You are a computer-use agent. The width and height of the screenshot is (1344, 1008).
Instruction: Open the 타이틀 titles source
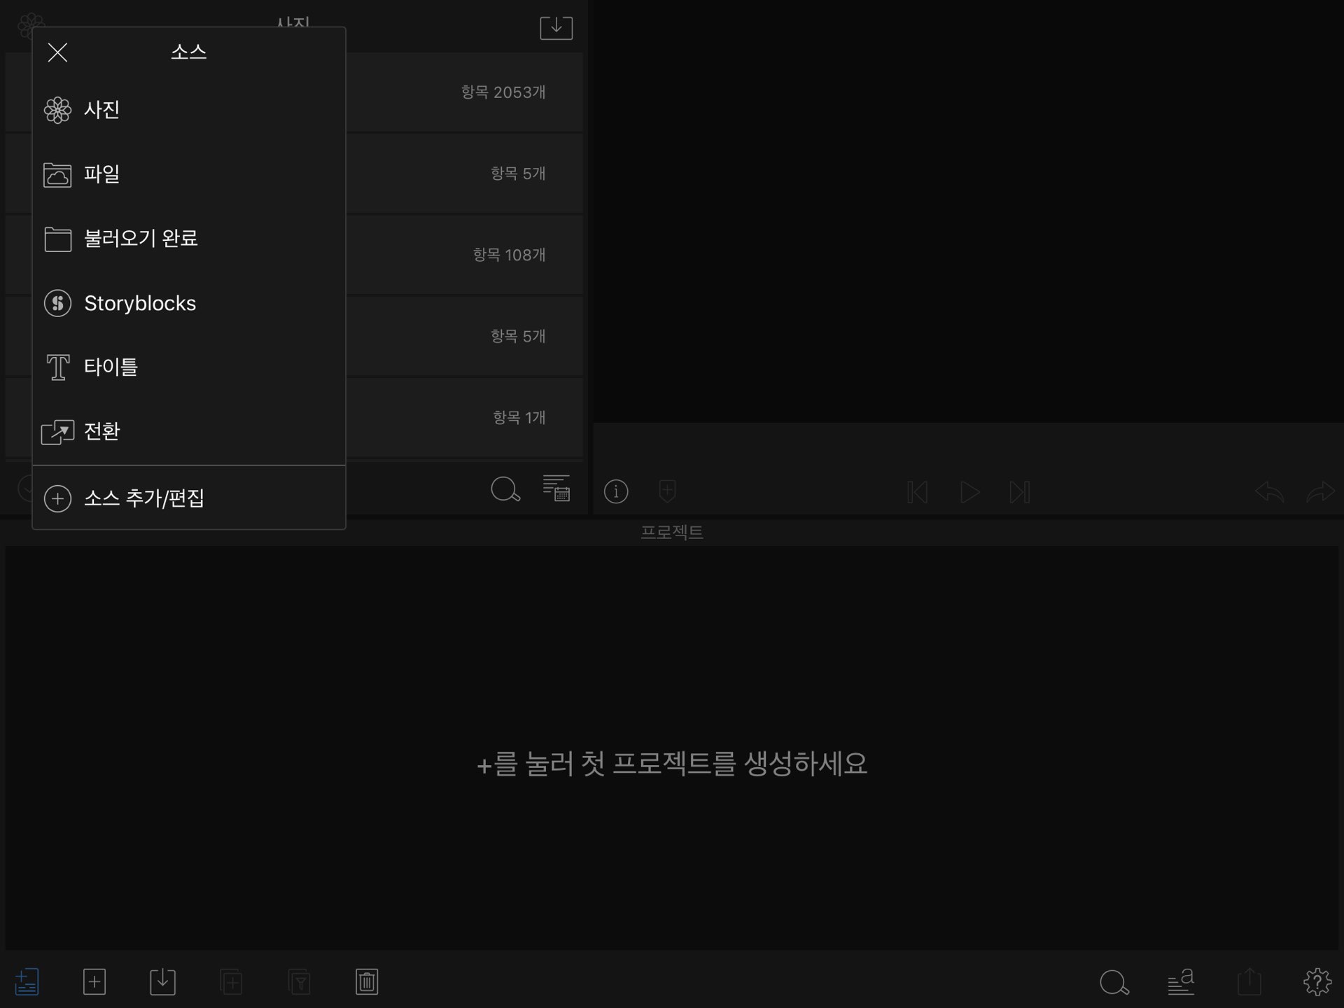pos(111,367)
